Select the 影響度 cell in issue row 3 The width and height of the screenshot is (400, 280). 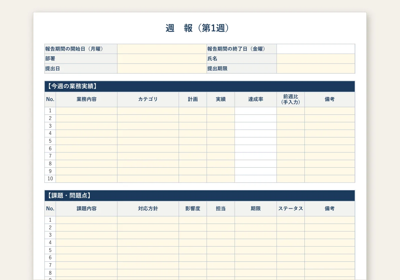point(193,235)
